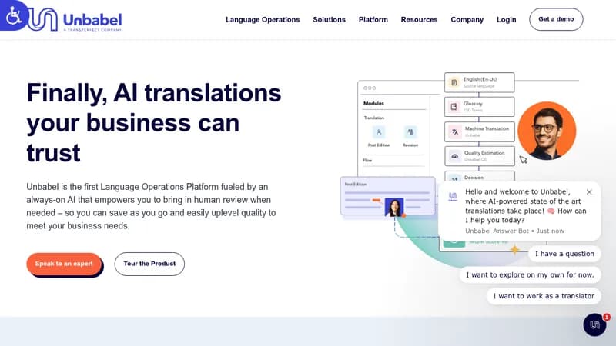
Task: Click the woman's photo on Post Edition card
Action: [x=394, y=208]
